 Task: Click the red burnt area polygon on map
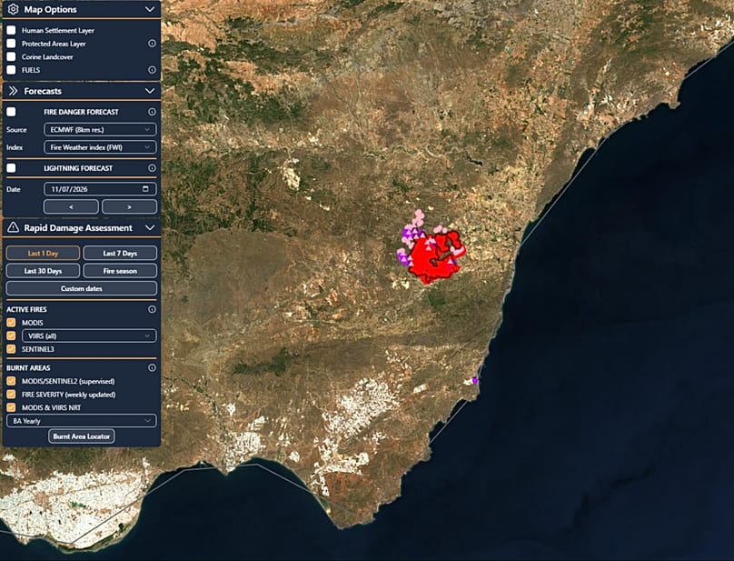[429, 260]
